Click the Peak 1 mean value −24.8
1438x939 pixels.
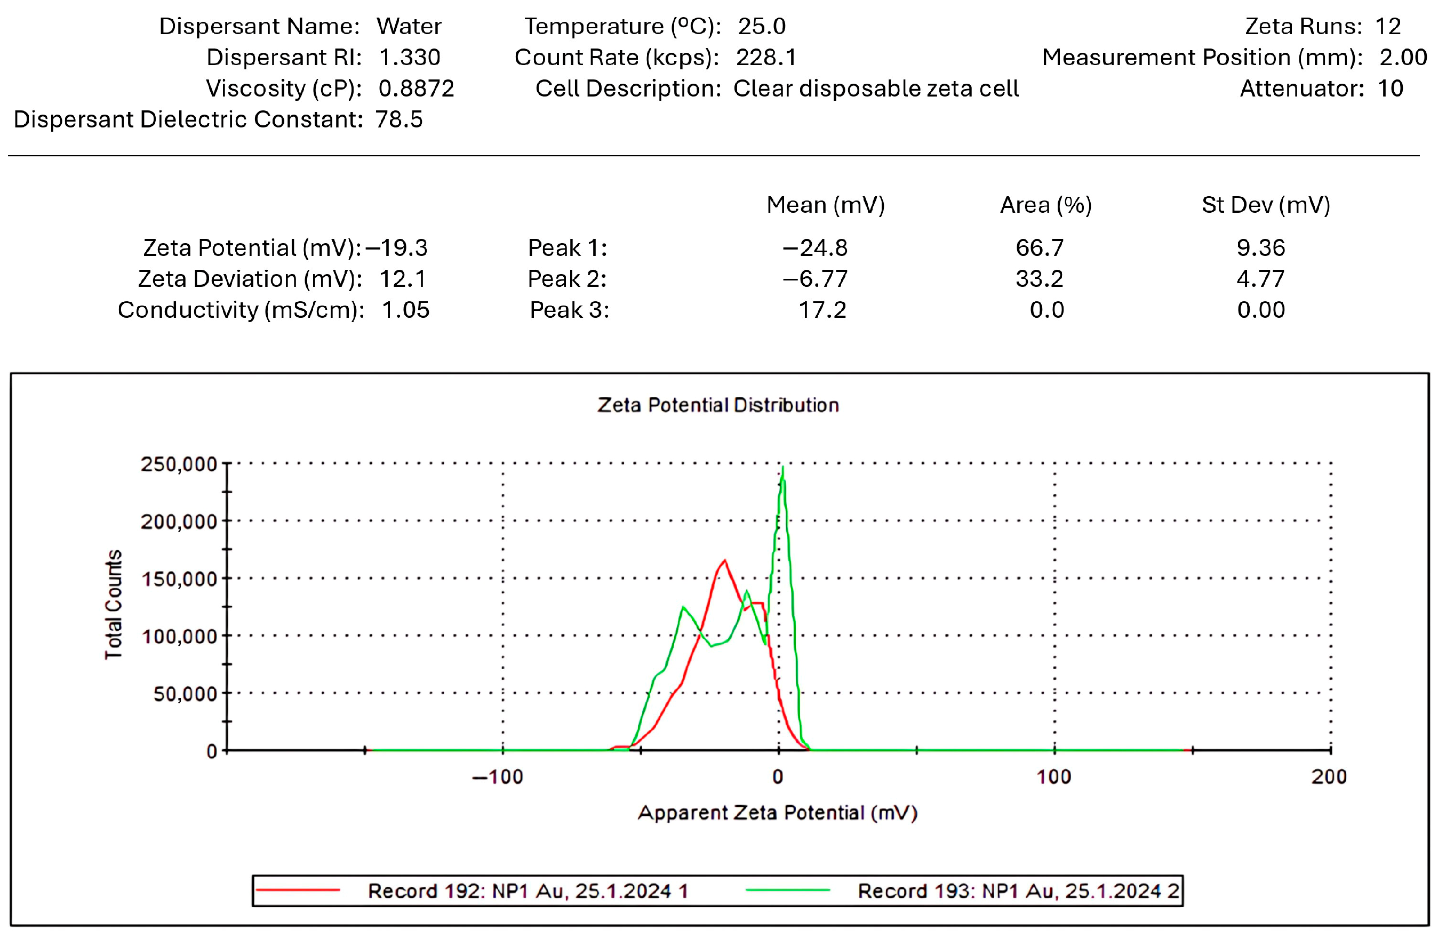tap(815, 247)
